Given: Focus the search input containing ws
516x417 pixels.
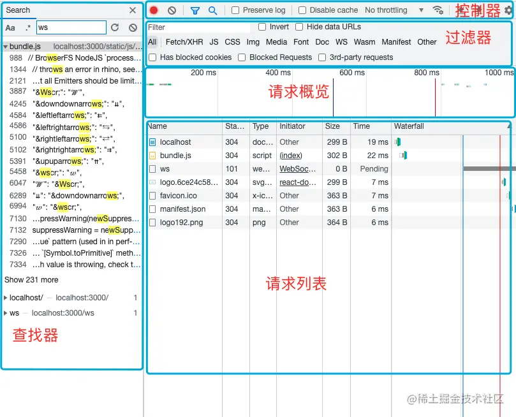Looking at the screenshot, I should coord(71,27).
